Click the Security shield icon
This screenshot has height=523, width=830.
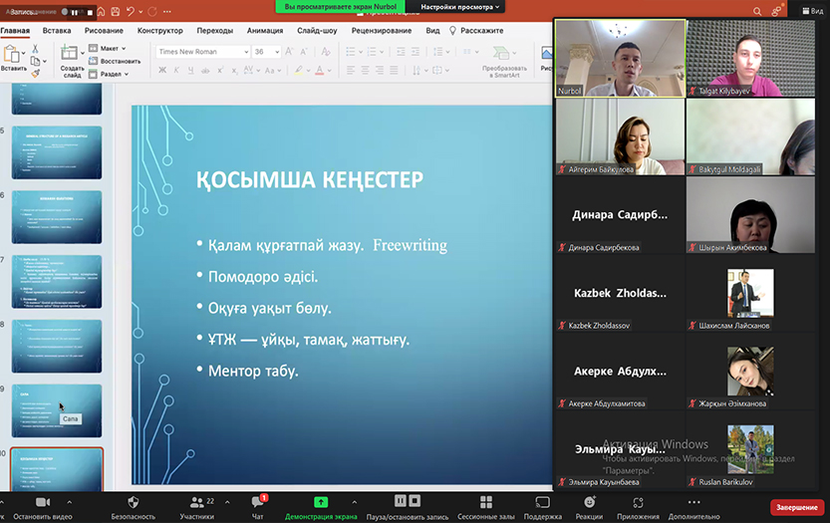[x=133, y=503]
